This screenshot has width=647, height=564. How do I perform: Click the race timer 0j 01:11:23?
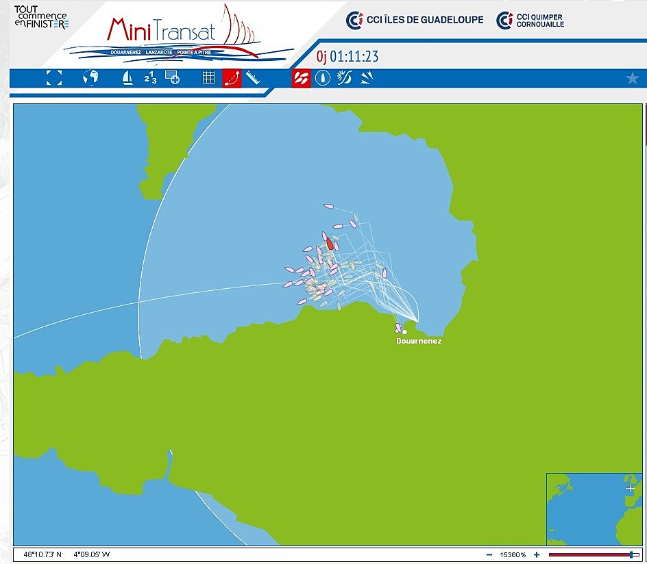347,56
